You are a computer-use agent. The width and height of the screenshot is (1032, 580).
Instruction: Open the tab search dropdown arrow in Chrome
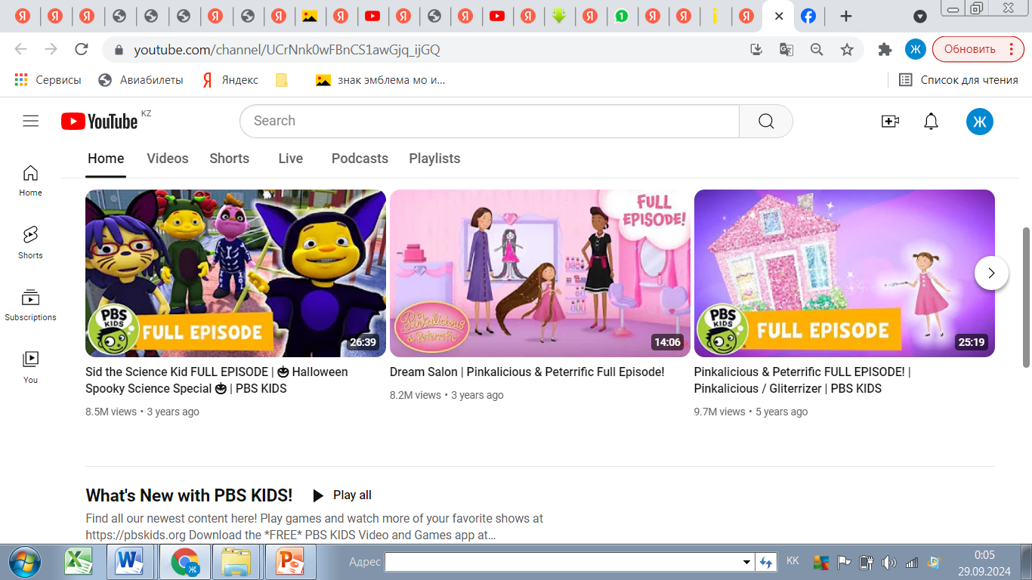919,17
